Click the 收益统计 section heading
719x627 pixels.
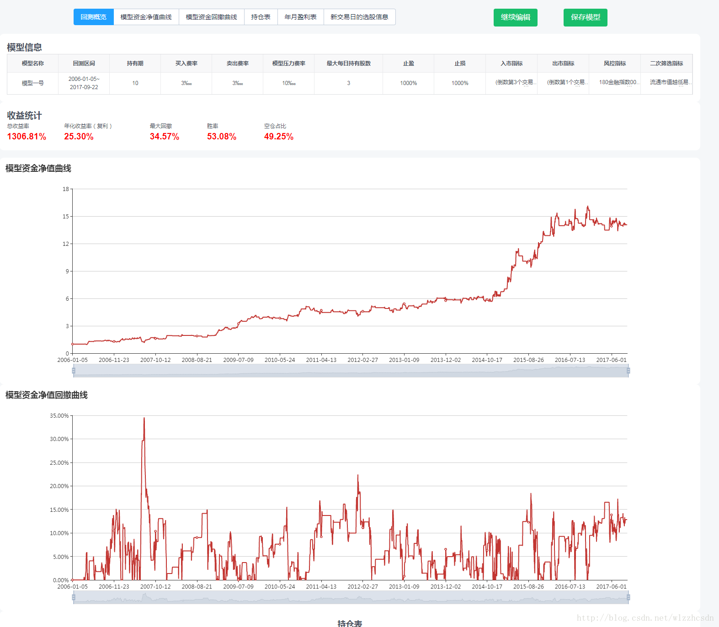(24, 116)
